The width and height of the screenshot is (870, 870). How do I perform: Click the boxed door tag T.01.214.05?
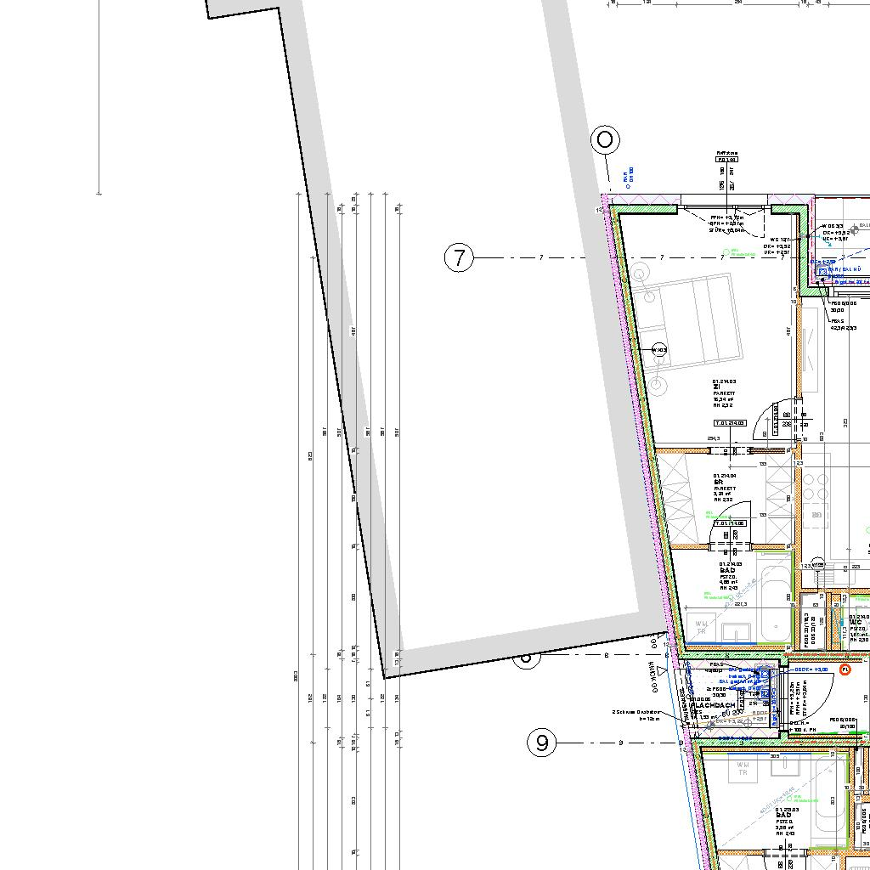pyautogui.click(x=730, y=523)
